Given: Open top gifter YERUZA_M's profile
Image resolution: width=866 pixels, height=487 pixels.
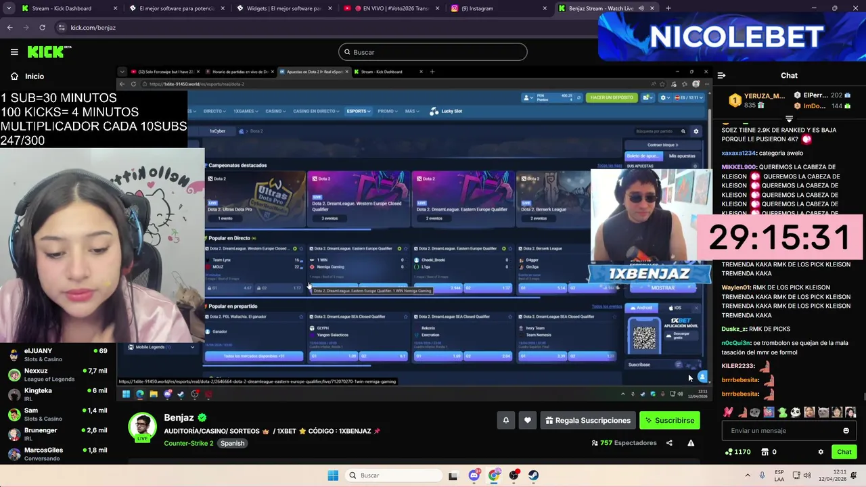Looking at the screenshot, I should tap(756, 101).
